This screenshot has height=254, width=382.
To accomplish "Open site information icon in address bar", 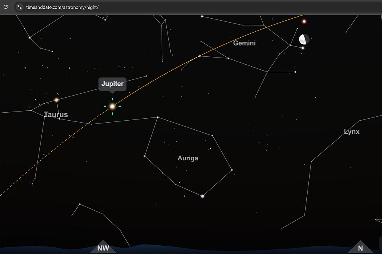I will tap(19, 7).
